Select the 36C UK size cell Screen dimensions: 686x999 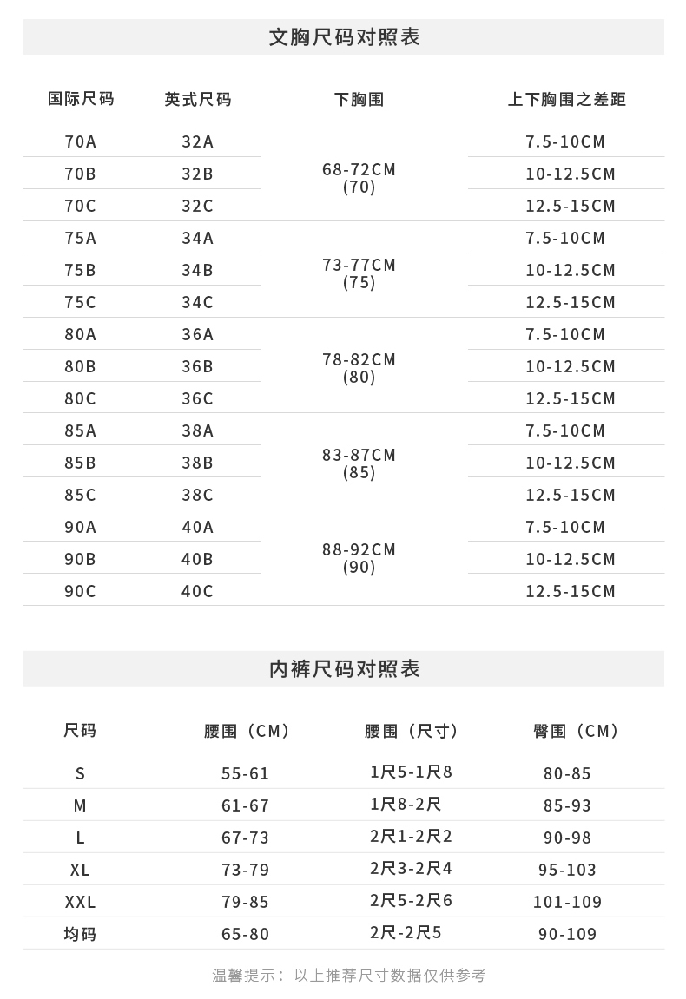(x=197, y=398)
